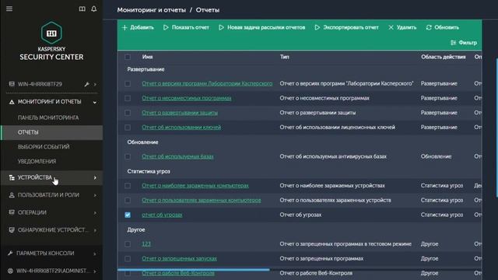498x280 pixels.
Task: Expand the administrator account chevron
Action: [95, 271]
